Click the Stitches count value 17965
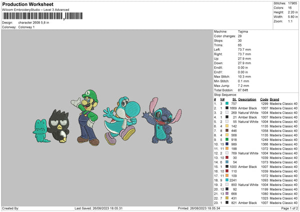300x212 pixels. pos(291,3)
